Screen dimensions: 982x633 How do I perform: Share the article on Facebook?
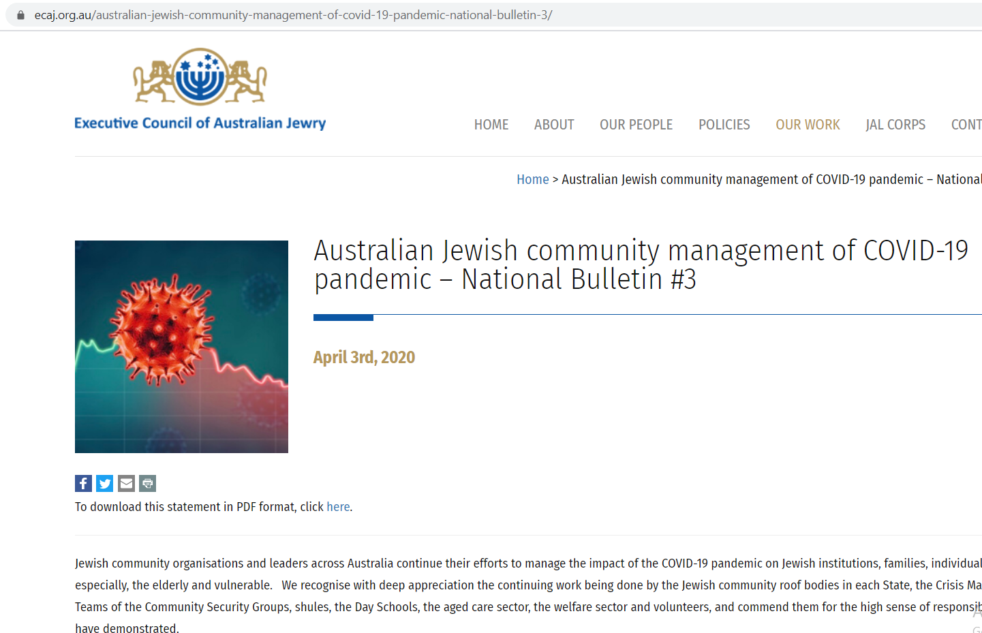point(83,484)
